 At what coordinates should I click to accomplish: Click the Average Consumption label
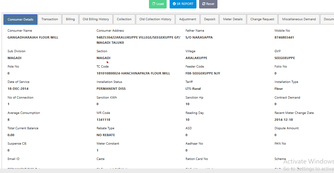24,113
